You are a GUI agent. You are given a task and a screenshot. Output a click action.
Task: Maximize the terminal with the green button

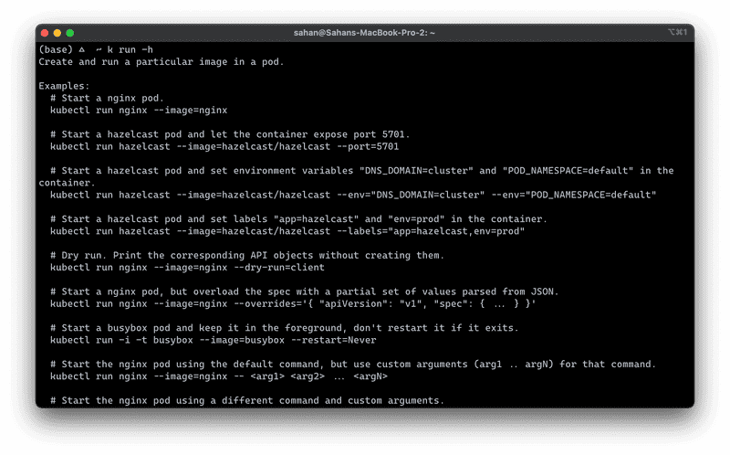(70, 33)
